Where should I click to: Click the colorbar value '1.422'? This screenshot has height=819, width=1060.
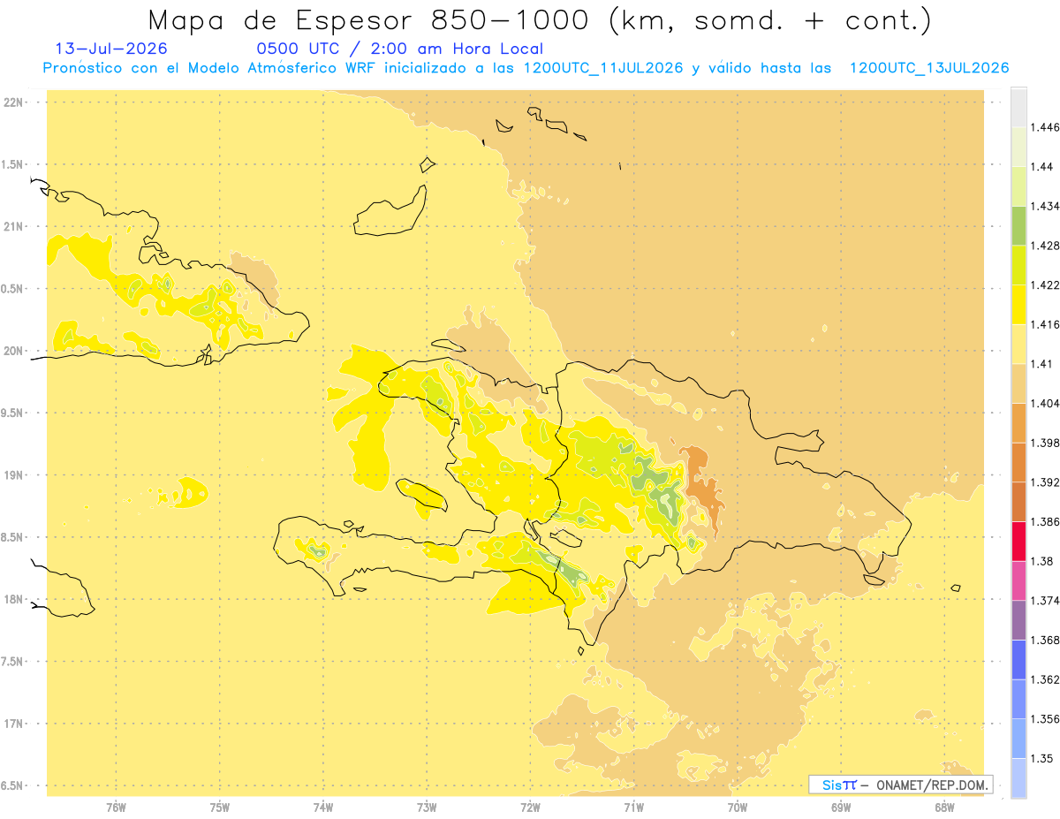[x=1045, y=285]
